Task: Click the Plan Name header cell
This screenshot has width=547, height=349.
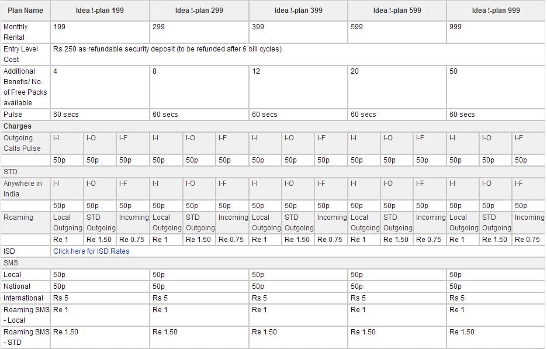Action: 26,11
